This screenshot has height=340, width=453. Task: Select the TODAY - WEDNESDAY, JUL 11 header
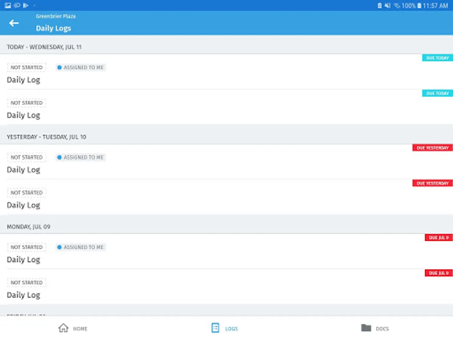pos(44,47)
